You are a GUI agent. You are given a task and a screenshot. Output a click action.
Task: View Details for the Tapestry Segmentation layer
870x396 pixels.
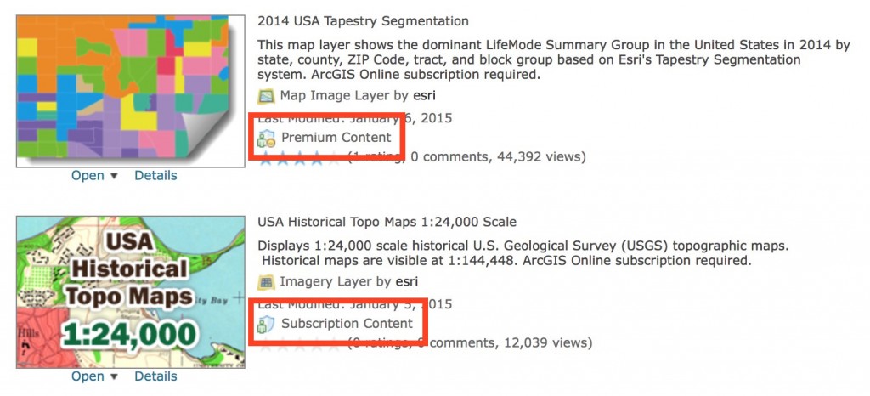[155, 176]
